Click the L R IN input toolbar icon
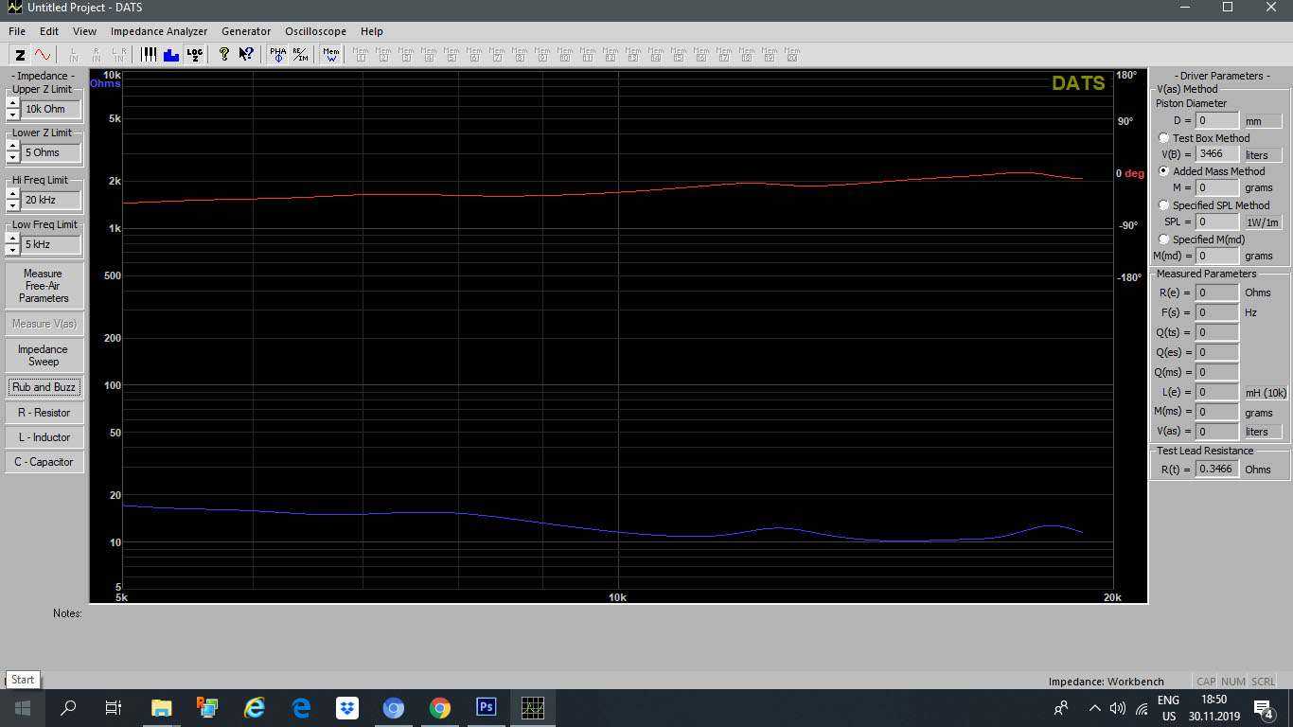This screenshot has width=1293, height=727. 118,55
